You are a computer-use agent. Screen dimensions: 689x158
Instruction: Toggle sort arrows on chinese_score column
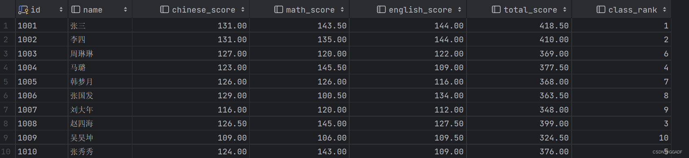(243, 9)
